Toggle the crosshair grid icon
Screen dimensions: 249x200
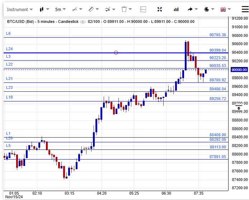click(x=143, y=9)
